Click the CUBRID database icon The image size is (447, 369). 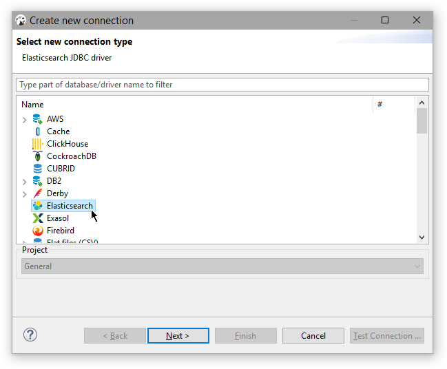[x=37, y=169]
